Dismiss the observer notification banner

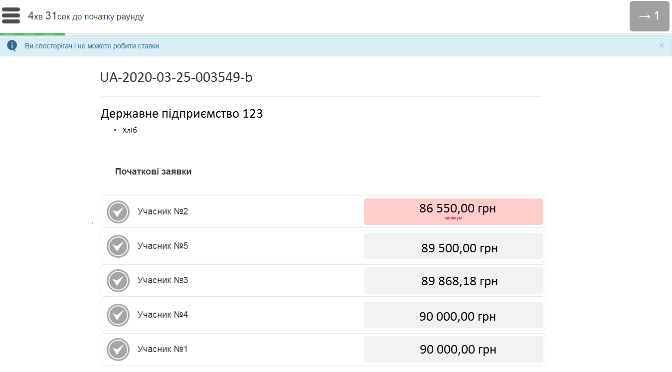661,45
